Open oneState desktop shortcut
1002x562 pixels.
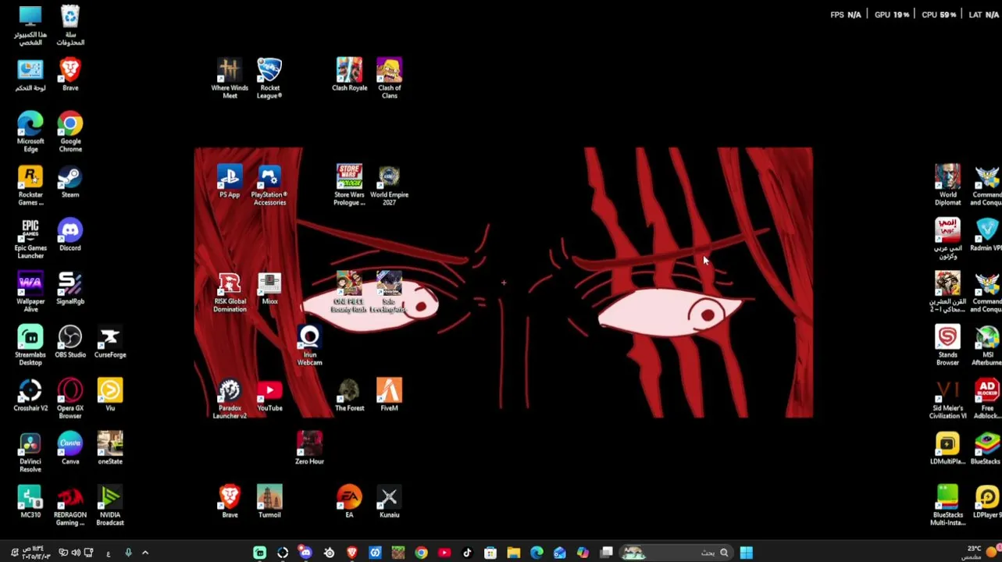(x=110, y=449)
